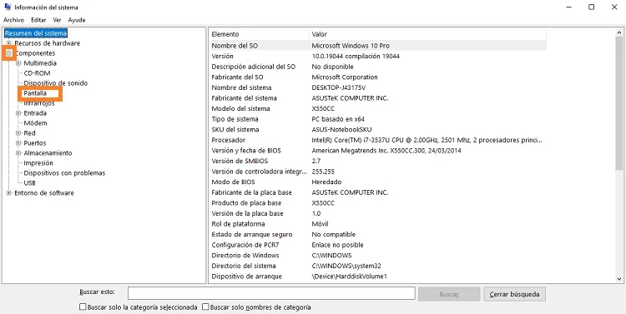Screen dimensions: 626x314
Task: Select Pantalla under Componentes
Action: click(x=35, y=93)
